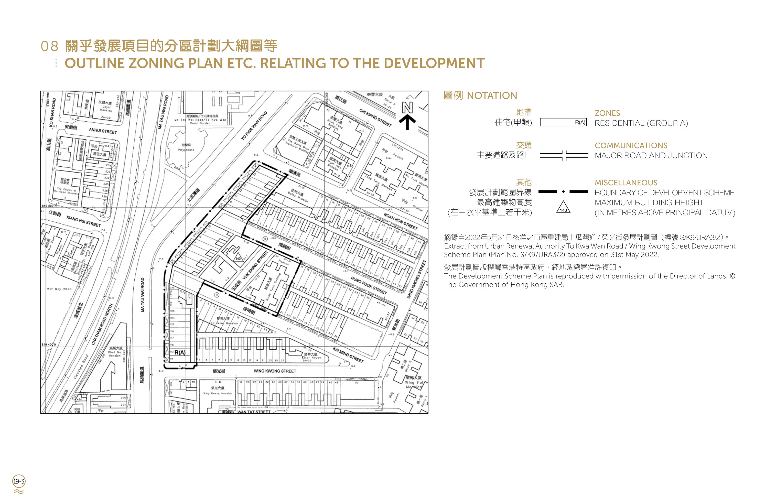Click the wave icon below the page number

point(19,492)
